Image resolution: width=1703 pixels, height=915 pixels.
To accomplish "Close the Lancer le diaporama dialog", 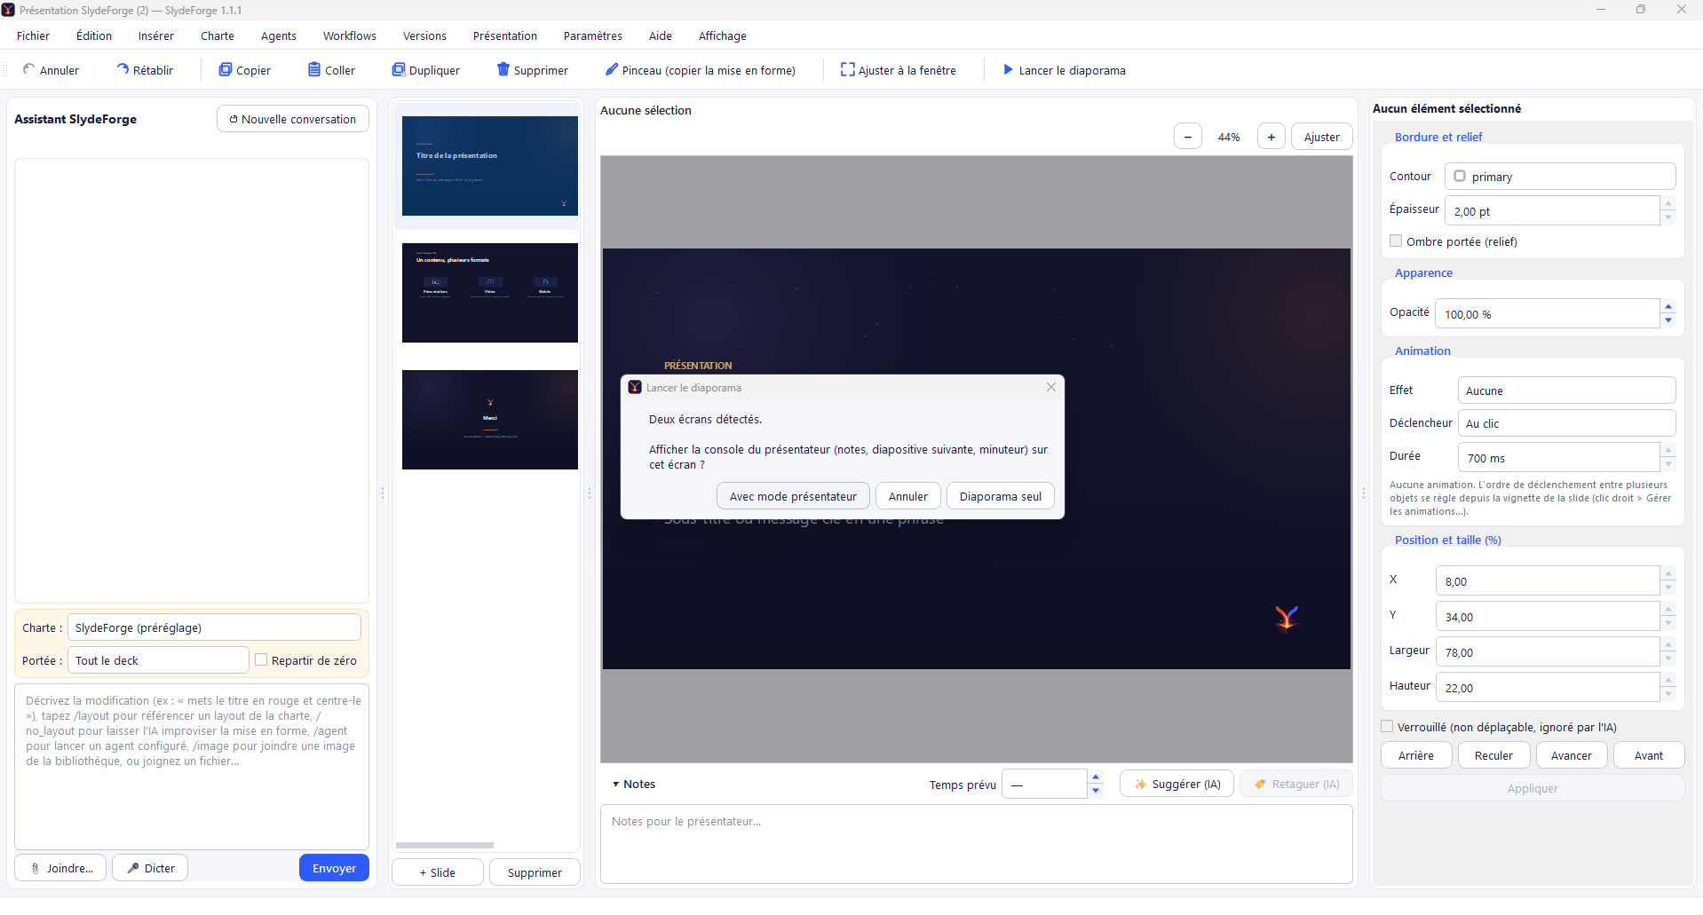I will point(1051,387).
